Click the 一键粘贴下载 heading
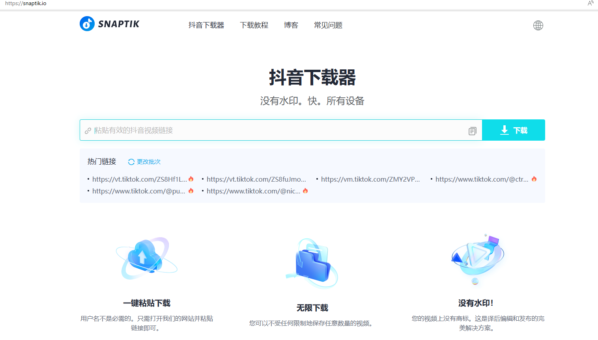Screen dimensions: 598x340 click(147, 303)
